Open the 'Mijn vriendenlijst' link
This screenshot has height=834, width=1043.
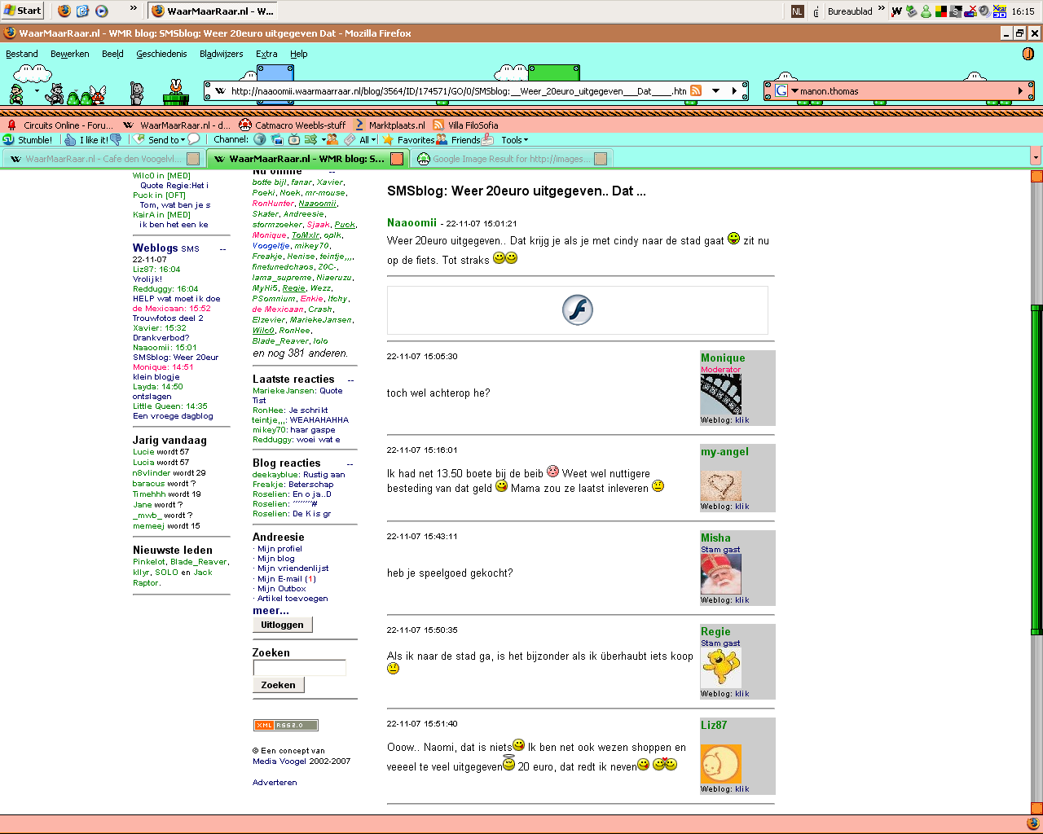point(293,568)
